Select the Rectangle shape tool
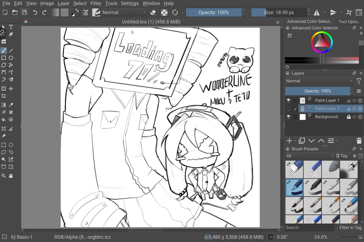Screen dimensions: 364x242 pos(4,58)
